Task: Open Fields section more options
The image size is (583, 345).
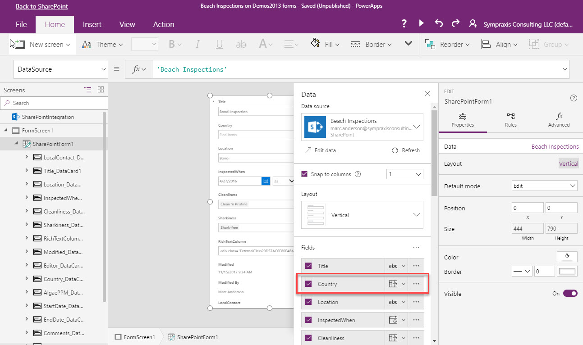Action: 416,248
